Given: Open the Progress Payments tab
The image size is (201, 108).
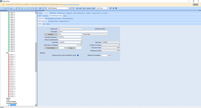Looking at the screenshot, I should click(x=68, y=18).
